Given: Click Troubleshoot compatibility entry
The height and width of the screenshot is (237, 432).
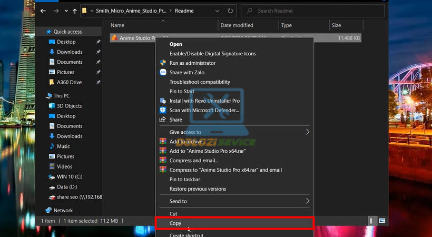Looking at the screenshot, I should 200,82.
